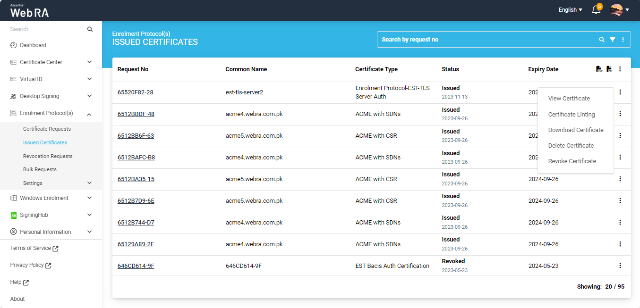Expand the Certificate Center section

[90, 62]
